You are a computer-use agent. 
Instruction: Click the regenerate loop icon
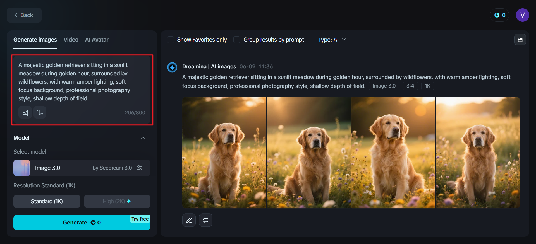206,220
